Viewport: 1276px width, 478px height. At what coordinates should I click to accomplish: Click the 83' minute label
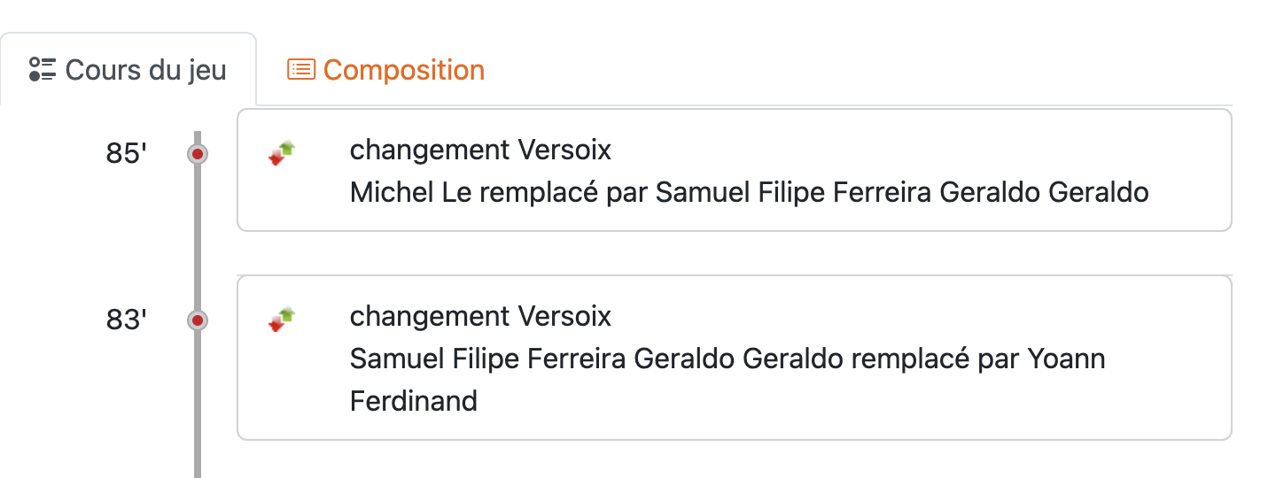pyautogui.click(x=126, y=320)
